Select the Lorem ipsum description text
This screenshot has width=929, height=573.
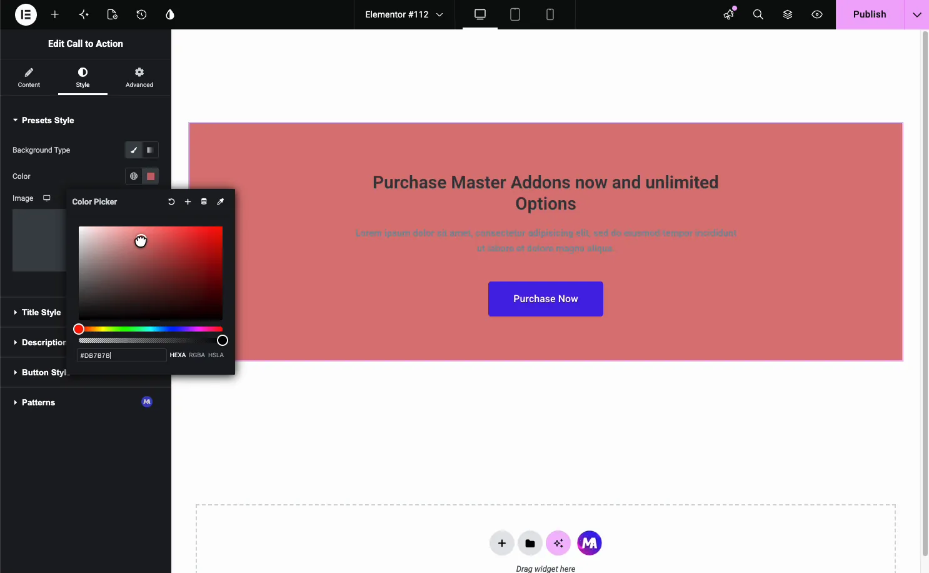(546, 240)
